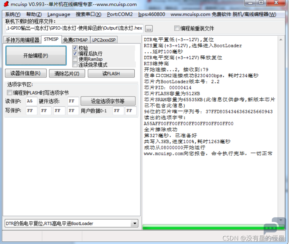Image resolution: width=289 pixels, height=244 pixels.
Task: Click the third 写保护 FF field
Action: click(59, 111)
